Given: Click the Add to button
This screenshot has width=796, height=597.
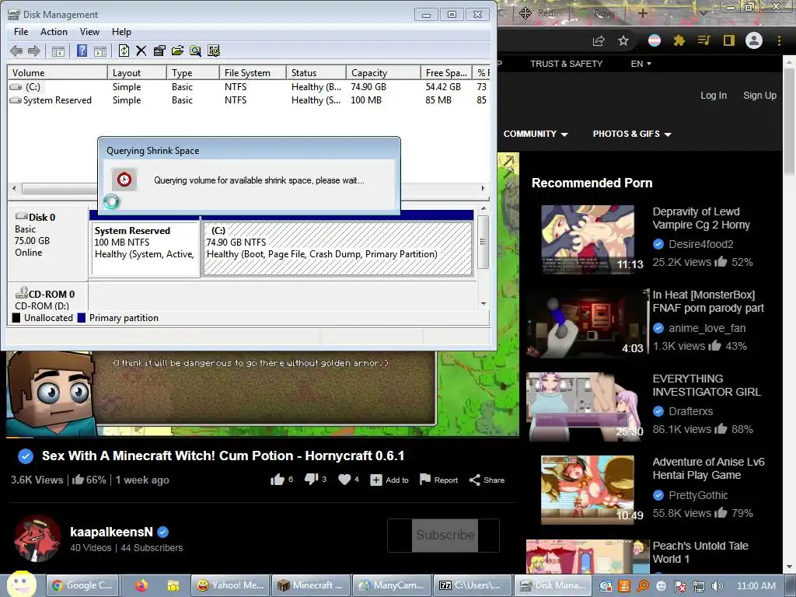Looking at the screenshot, I should click(x=389, y=480).
